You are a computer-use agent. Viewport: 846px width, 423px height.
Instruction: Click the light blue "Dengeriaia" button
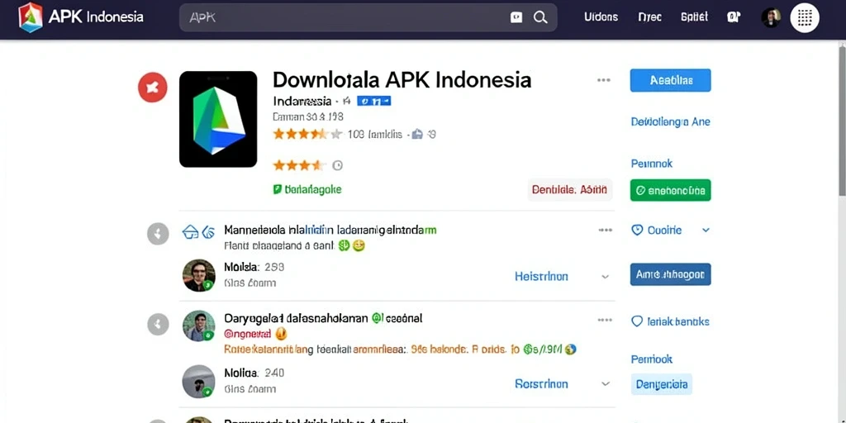(x=662, y=385)
